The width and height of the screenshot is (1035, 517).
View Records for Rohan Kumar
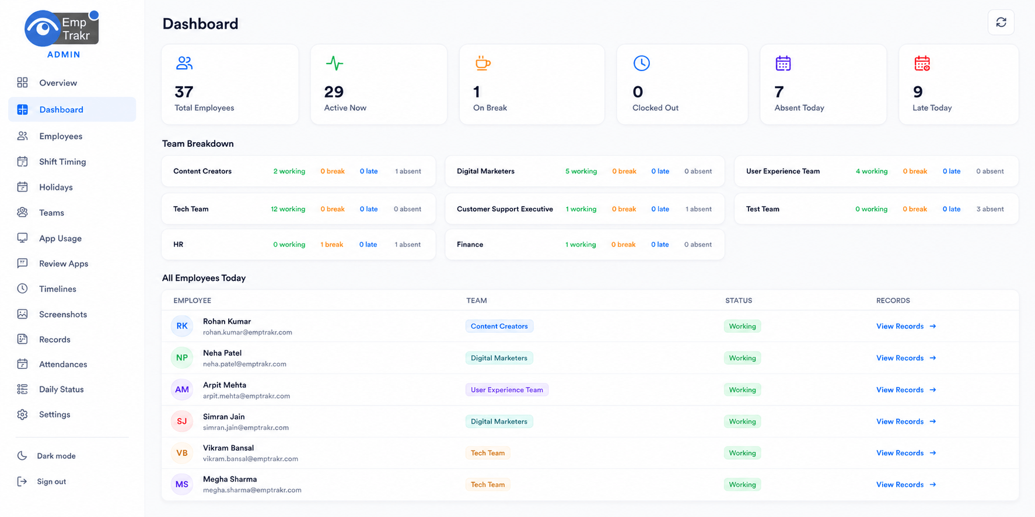pyautogui.click(x=906, y=326)
